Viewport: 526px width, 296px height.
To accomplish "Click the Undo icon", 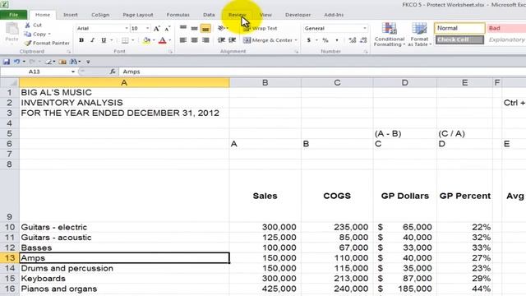I will click(16, 62).
